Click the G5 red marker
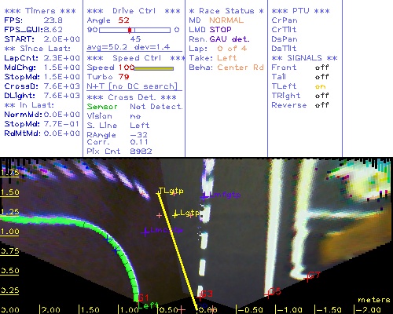The height and width of the screenshot is (314, 393). point(273,293)
